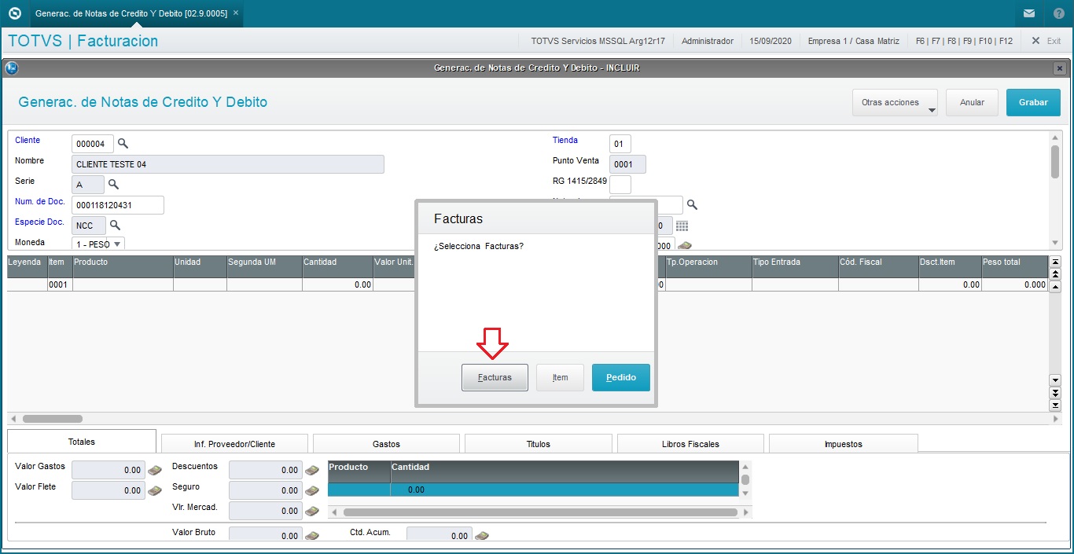Viewport: 1074px width, 554px height.
Task: Click the Exit button at top right
Action: 1046,41
